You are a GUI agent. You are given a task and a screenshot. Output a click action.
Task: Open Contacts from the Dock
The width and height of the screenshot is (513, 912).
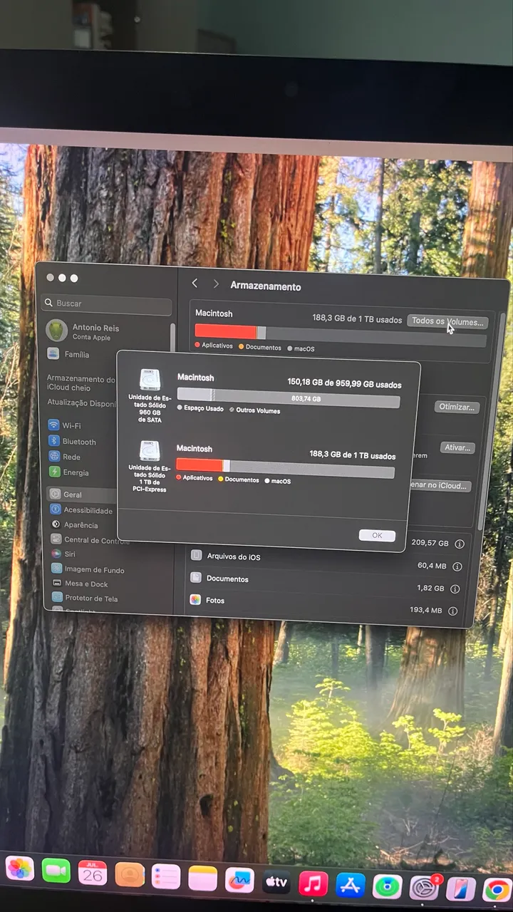[x=130, y=874]
